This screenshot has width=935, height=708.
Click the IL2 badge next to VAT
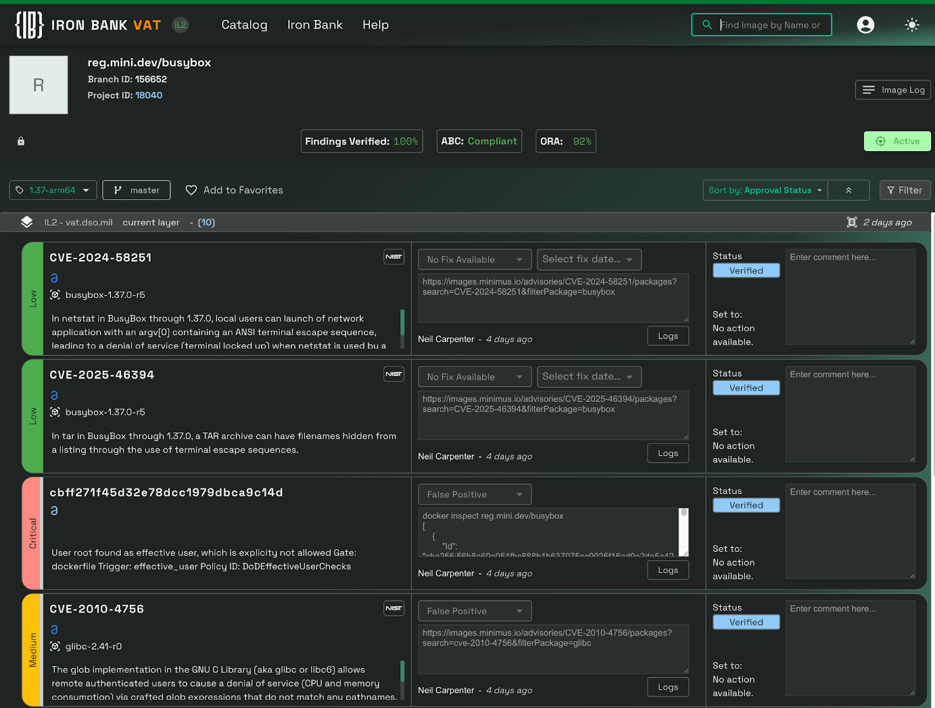(x=181, y=25)
